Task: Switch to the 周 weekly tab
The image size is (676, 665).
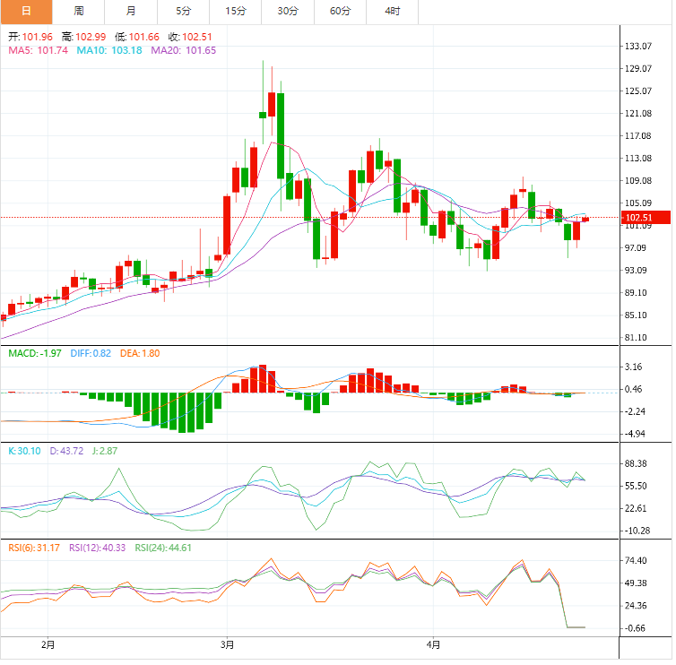Action: click(79, 12)
